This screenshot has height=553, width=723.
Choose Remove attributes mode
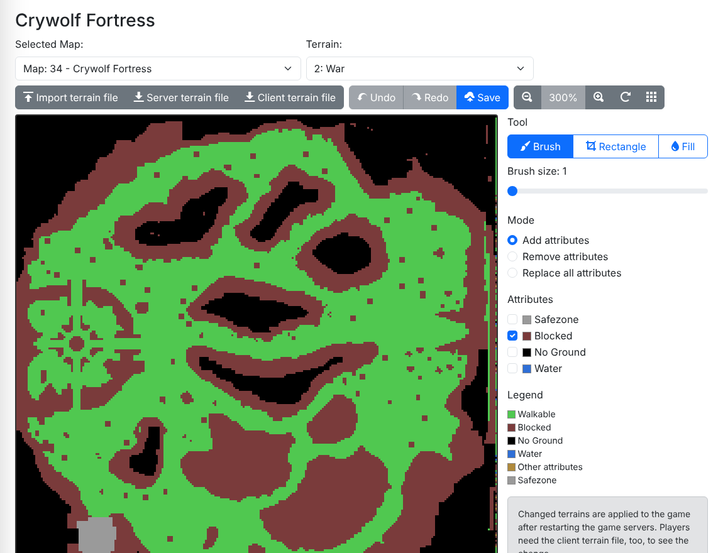tap(512, 256)
